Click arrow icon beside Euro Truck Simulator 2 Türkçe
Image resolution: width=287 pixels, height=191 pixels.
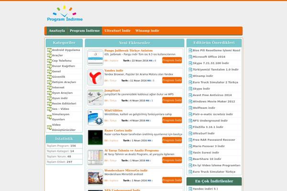pos(190,83)
